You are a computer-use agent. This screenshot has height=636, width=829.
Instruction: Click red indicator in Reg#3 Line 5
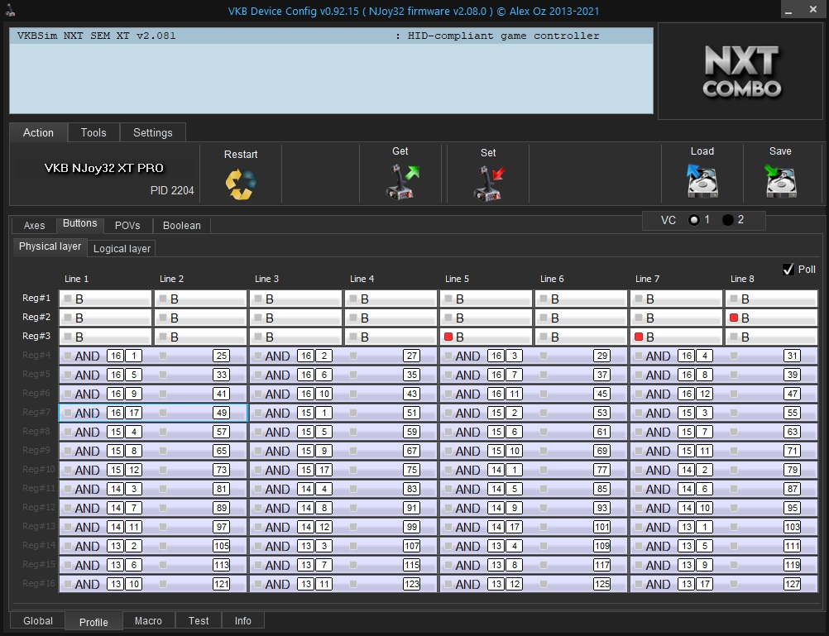point(448,337)
